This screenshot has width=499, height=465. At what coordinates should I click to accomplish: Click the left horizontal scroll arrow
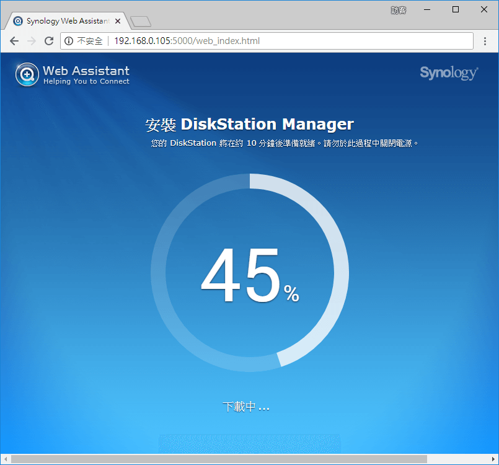tap(5, 459)
